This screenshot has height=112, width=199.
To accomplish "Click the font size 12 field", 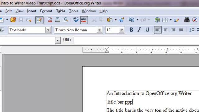I will click(112, 30).
